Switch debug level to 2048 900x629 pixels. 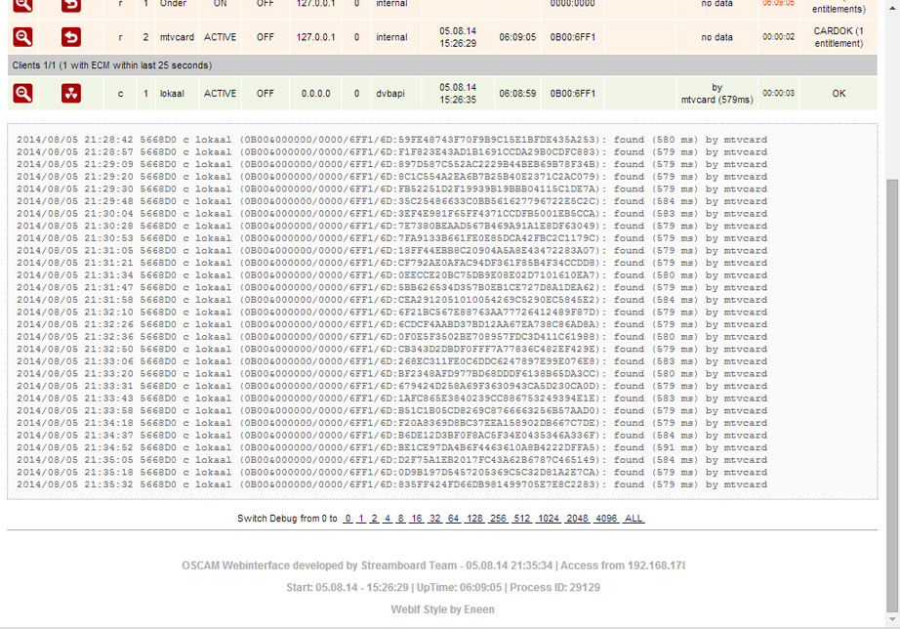pos(578,518)
